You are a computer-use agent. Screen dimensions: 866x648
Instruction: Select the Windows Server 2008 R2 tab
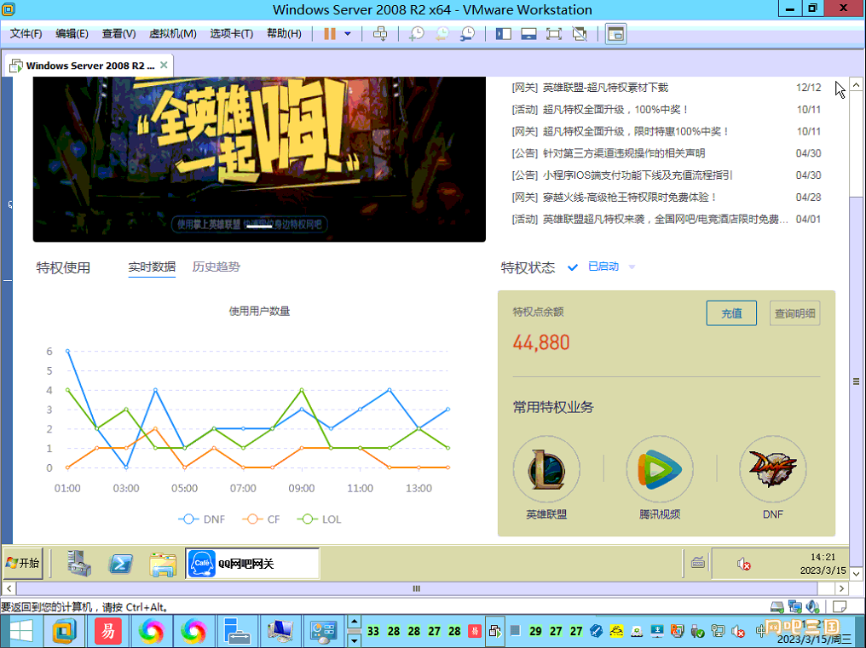(89, 66)
